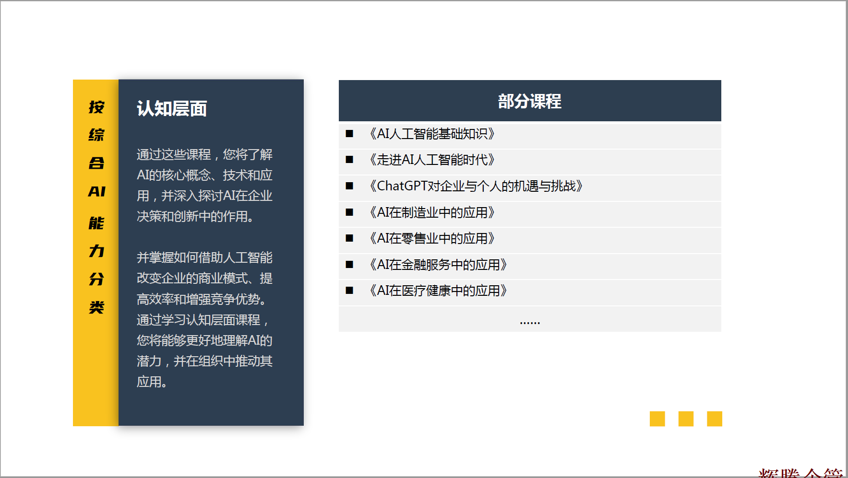Click the red watermark text in the corner

click(800, 473)
